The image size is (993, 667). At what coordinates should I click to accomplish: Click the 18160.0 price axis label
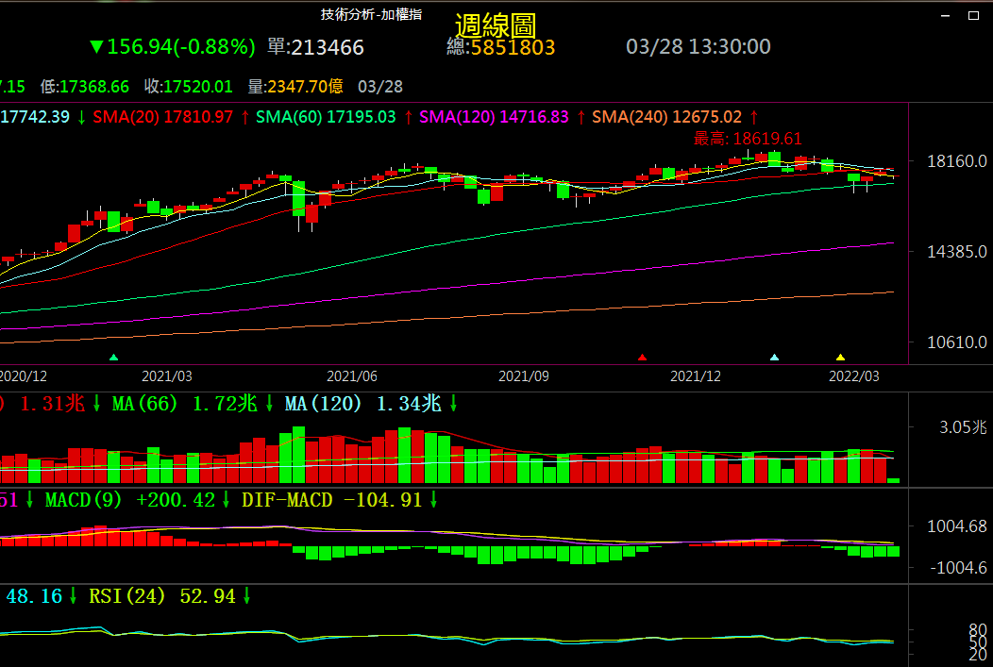click(957, 161)
